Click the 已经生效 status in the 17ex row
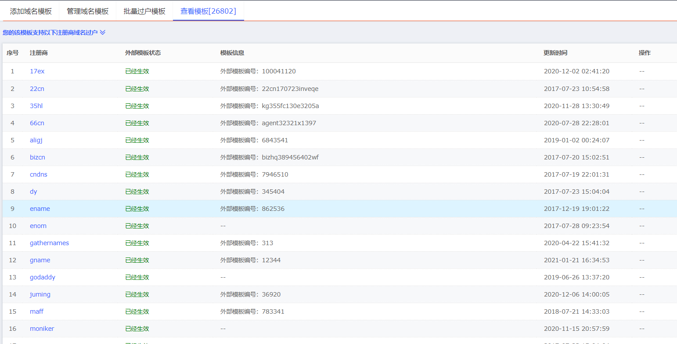677x344 pixels. tap(137, 71)
